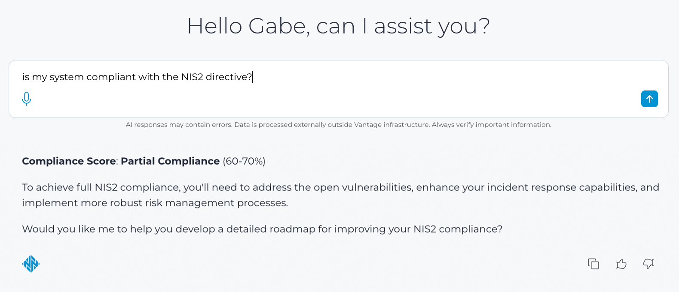679x292 pixels.
Task: Click the (60-70%) score percentage
Action: coord(244,161)
